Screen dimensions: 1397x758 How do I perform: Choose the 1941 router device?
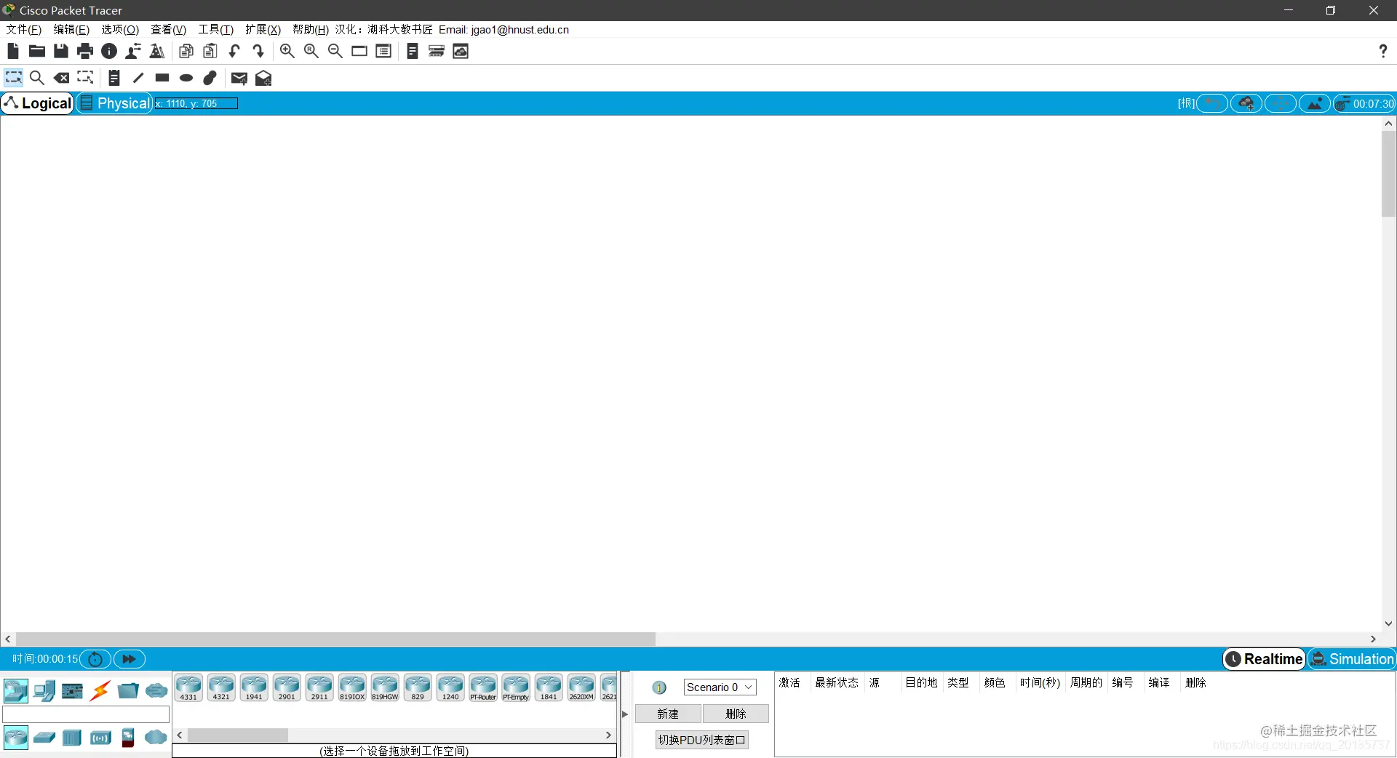click(x=254, y=687)
